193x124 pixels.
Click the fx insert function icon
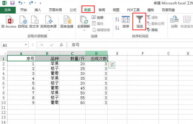coord(61,45)
